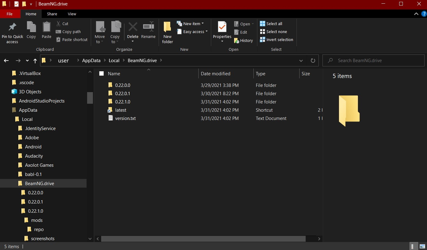The height and width of the screenshot is (250, 427).
Task: Switch to the View tab
Action: pyautogui.click(x=72, y=14)
